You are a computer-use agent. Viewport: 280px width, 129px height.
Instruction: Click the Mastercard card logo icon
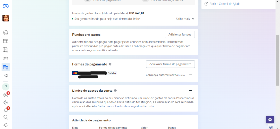click(75, 73)
